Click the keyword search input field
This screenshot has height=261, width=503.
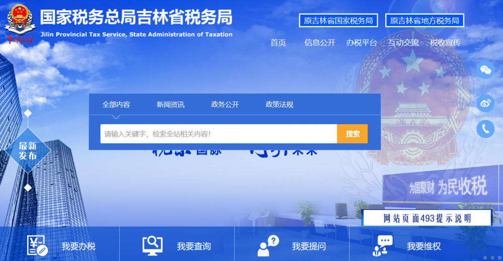218,134
